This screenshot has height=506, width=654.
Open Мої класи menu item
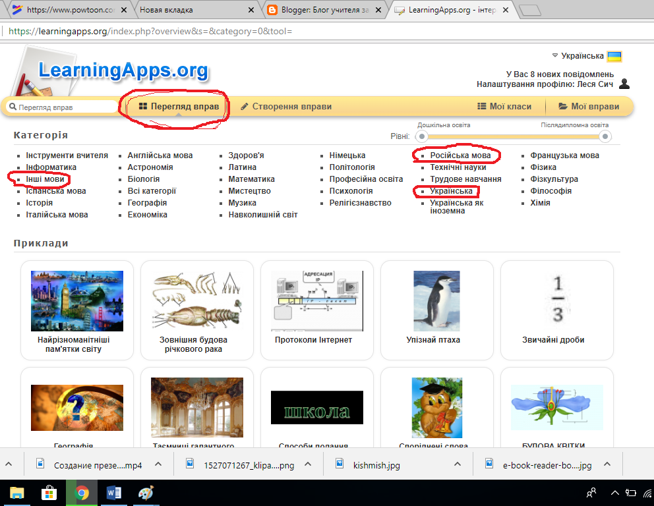[x=505, y=107]
